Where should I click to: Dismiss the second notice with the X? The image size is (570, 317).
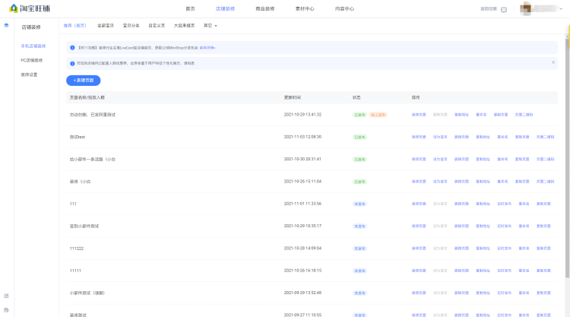(553, 62)
